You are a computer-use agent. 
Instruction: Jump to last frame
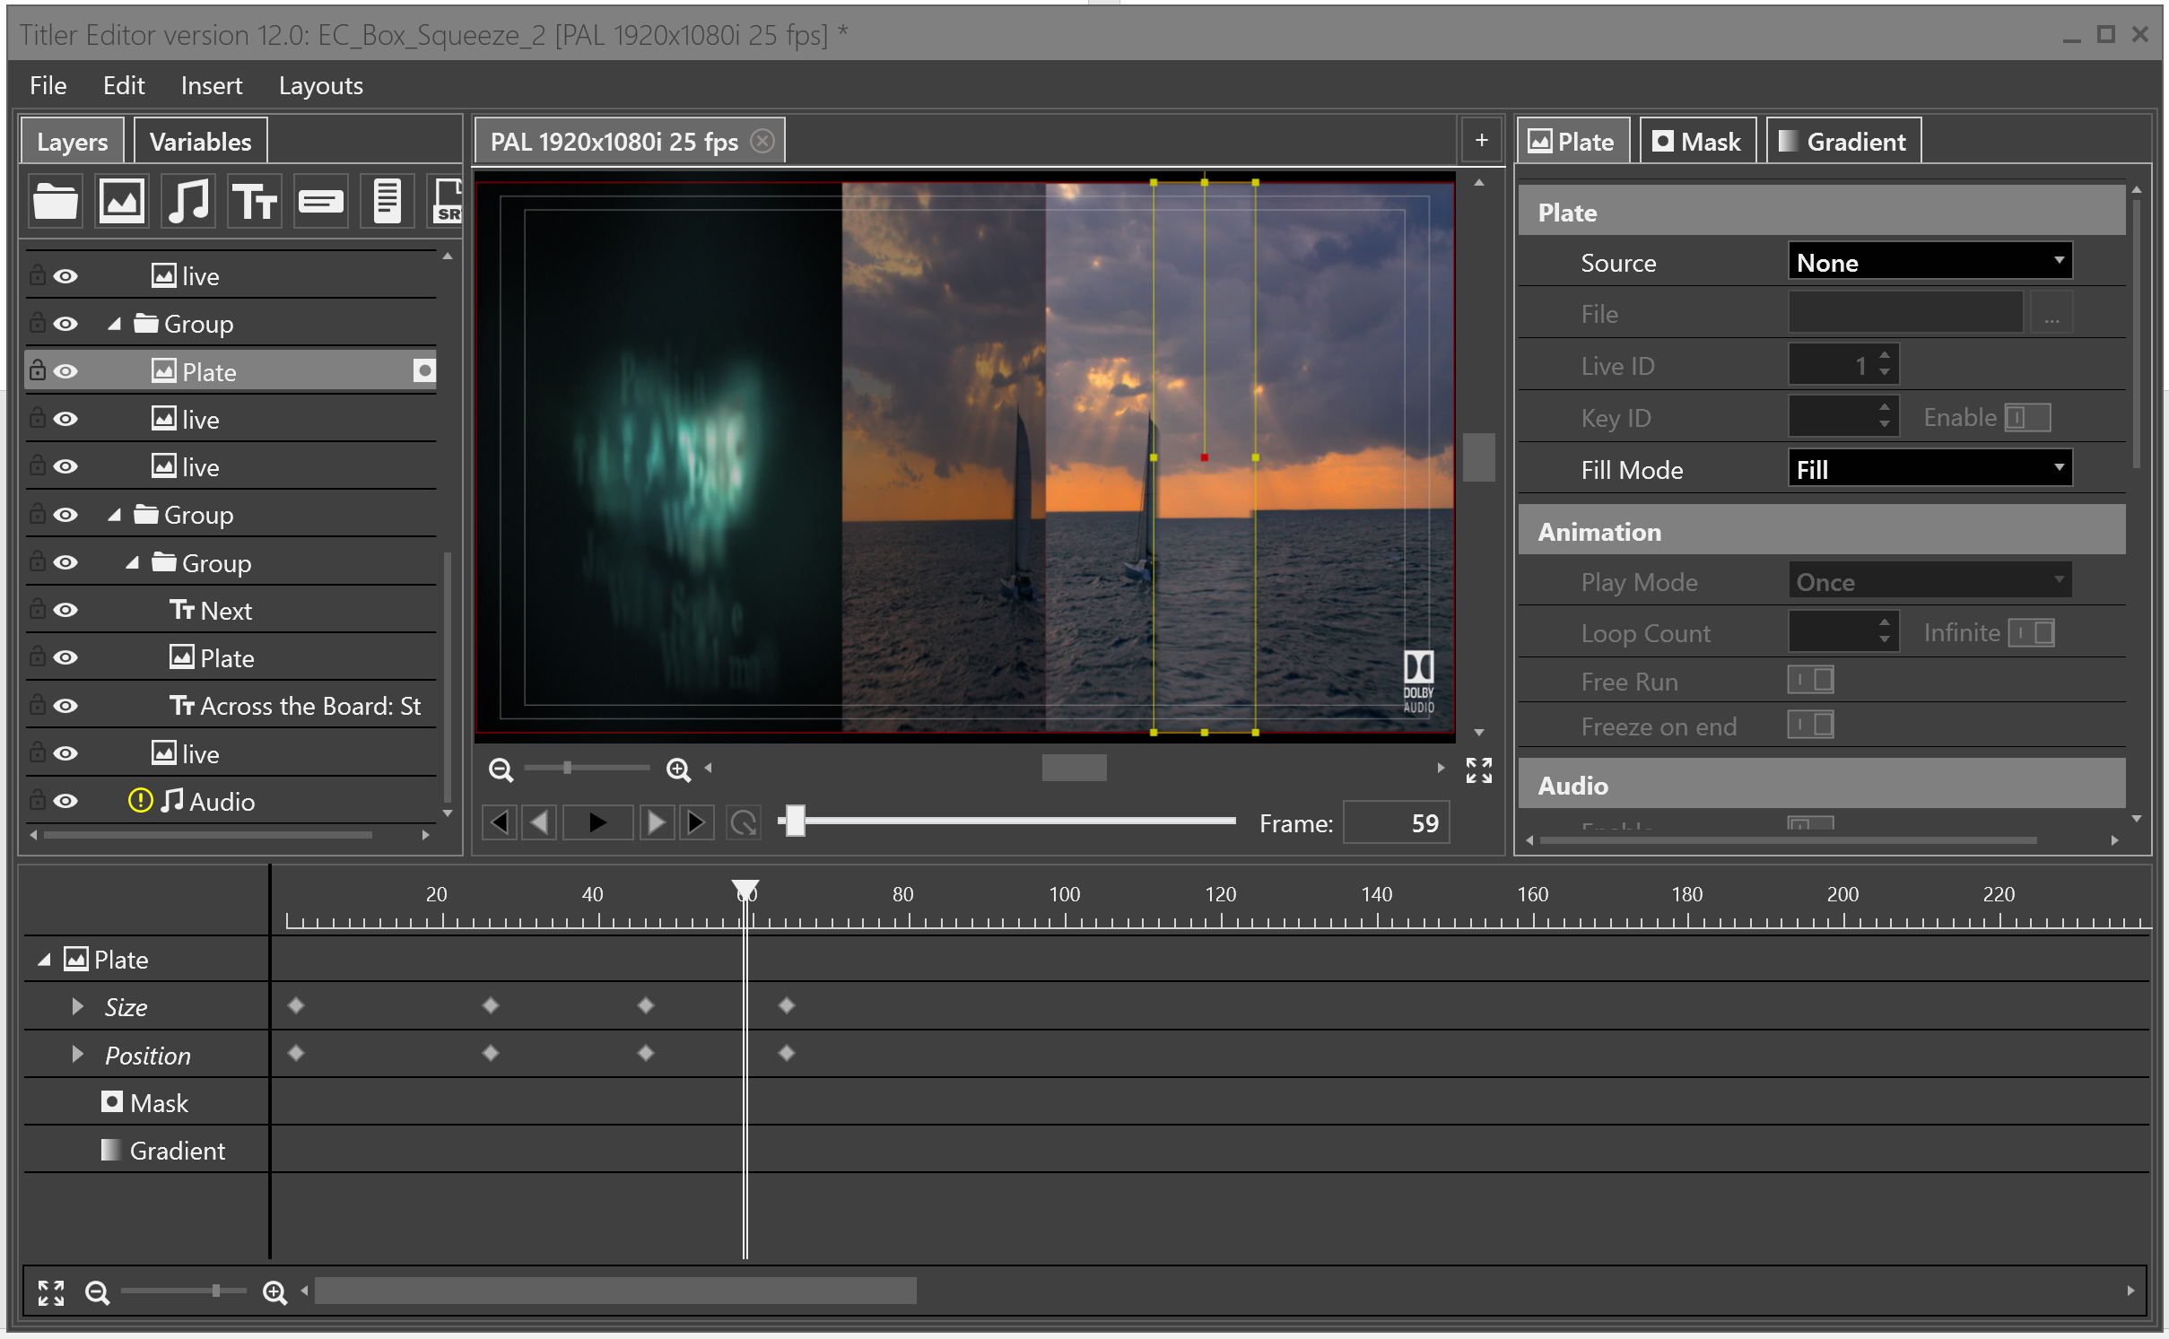pos(696,822)
